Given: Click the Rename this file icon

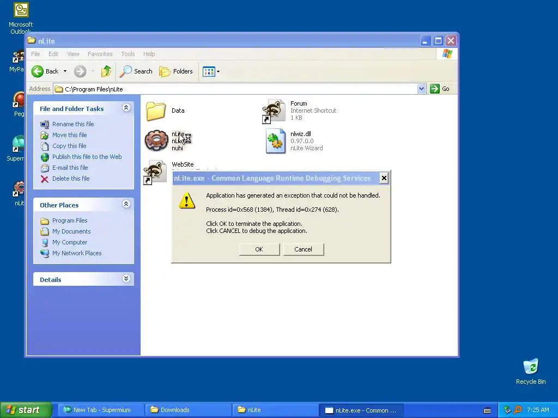Looking at the screenshot, I should (x=45, y=125).
